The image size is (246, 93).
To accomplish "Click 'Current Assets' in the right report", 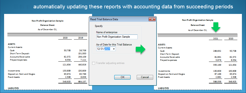I will (165, 48).
